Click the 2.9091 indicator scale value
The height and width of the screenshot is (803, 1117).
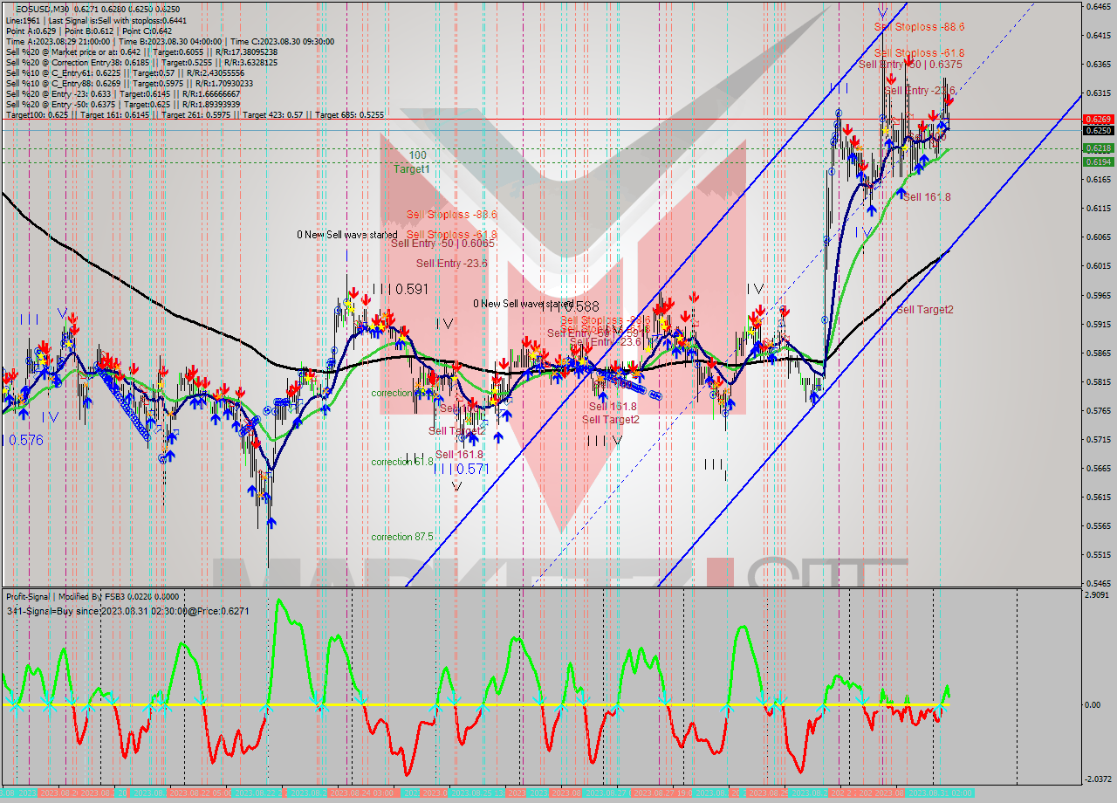tap(1098, 595)
